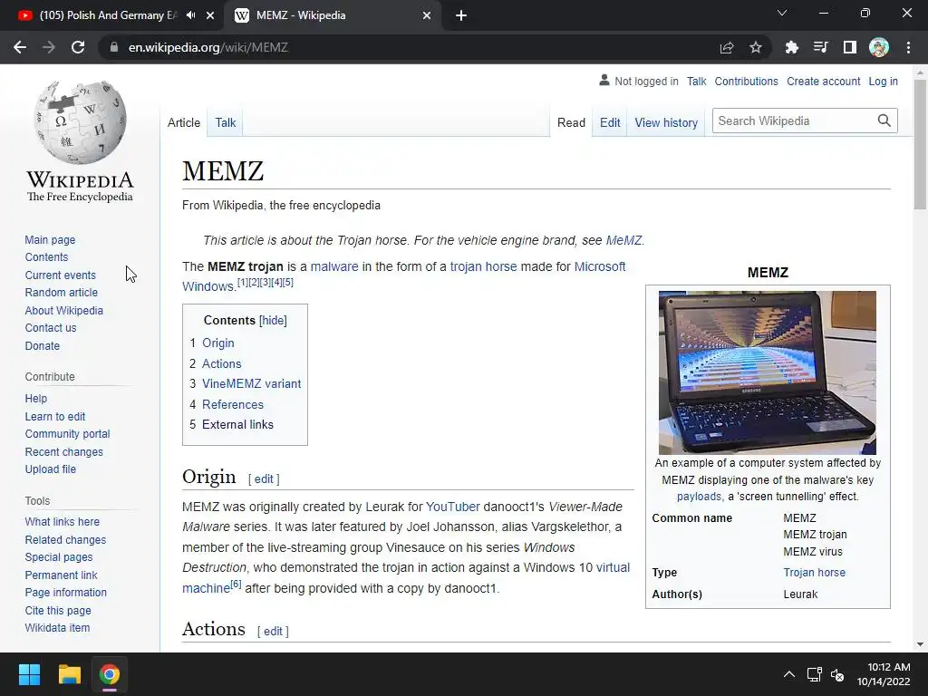The width and height of the screenshot is (928, 696).
Task: Click the Wikipedia search magnifier icon
Action: tap(884, 121)
